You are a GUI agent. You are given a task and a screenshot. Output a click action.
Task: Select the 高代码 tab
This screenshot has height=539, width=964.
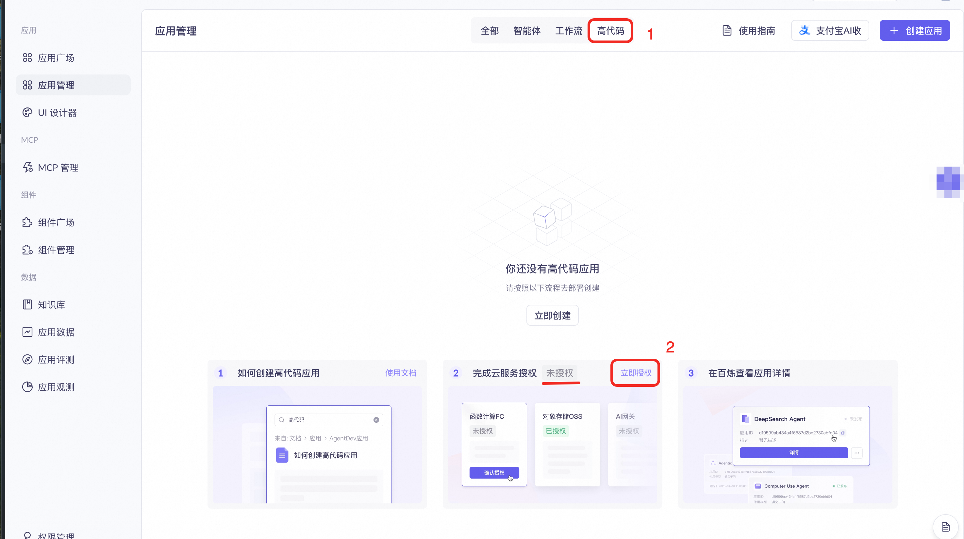pos(610,31)
